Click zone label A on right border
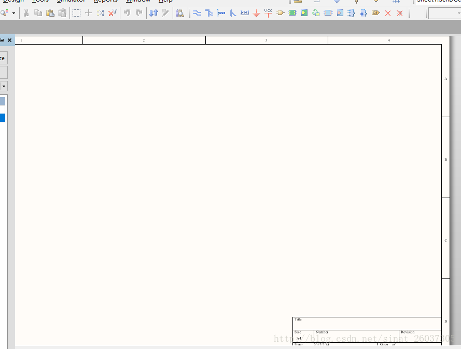The width and height of the screenshot is (461, 349). 446,79
